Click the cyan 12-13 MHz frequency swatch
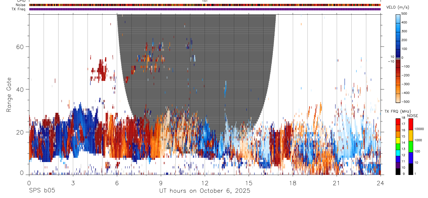Viewport: 428px width, 198px height. (x=398, y=153)
